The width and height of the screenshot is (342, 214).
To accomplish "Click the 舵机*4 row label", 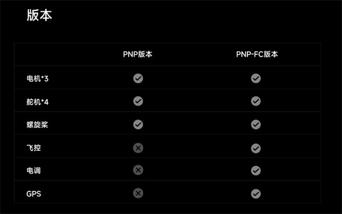I will click(38, 102).
